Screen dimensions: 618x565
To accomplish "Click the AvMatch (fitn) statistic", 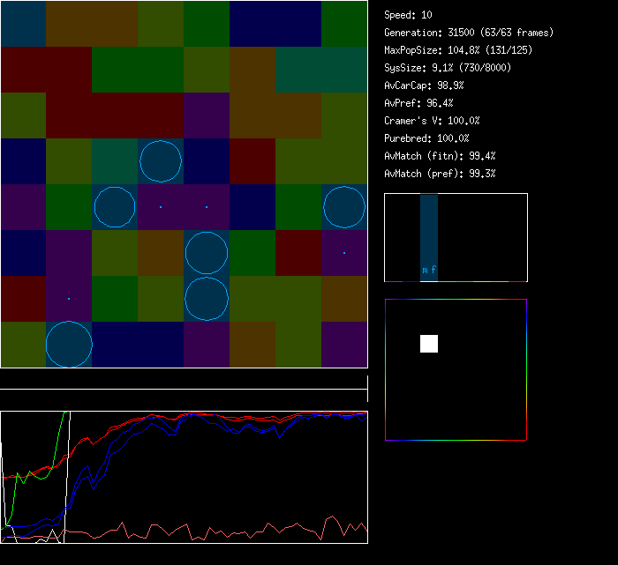I will (440, 156).
